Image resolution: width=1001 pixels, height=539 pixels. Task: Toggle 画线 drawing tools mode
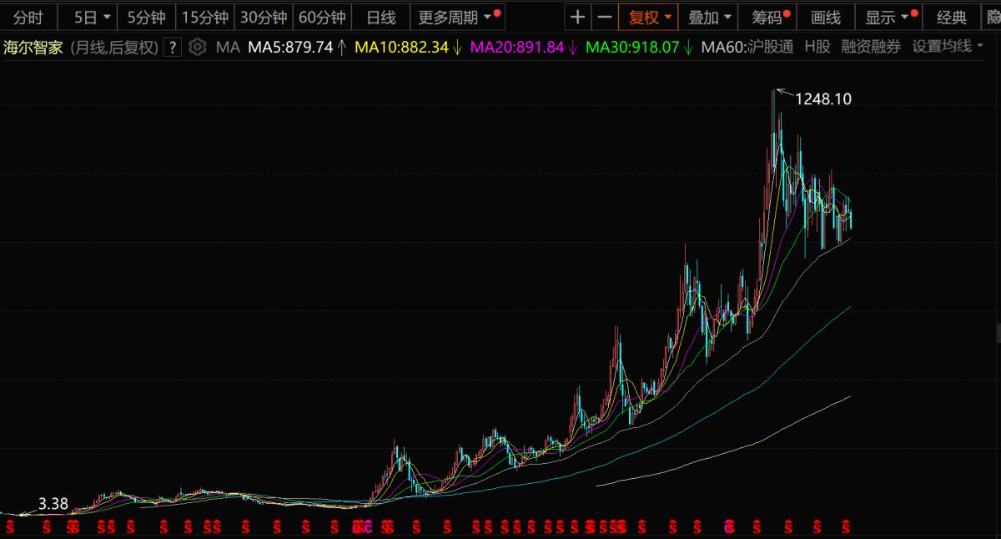coord(826,18)
